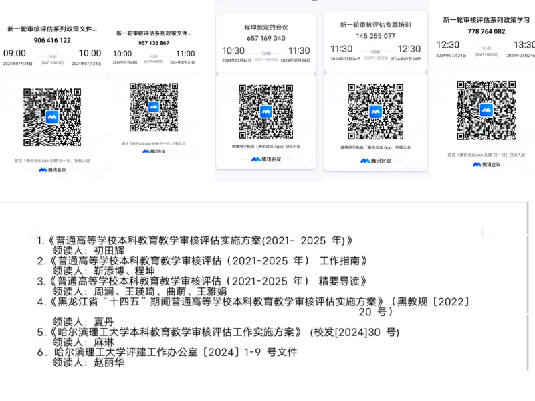This screenshot has width=535, height=401.
Task: Click the 新一轮审核评估系列政策学习 card title
Action: point(486,20)
